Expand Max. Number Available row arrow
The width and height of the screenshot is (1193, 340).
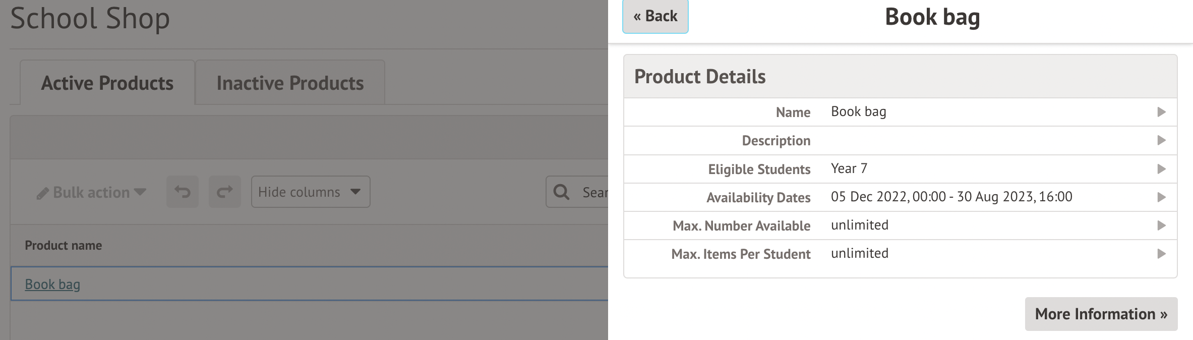click(x=1161, y=225)
